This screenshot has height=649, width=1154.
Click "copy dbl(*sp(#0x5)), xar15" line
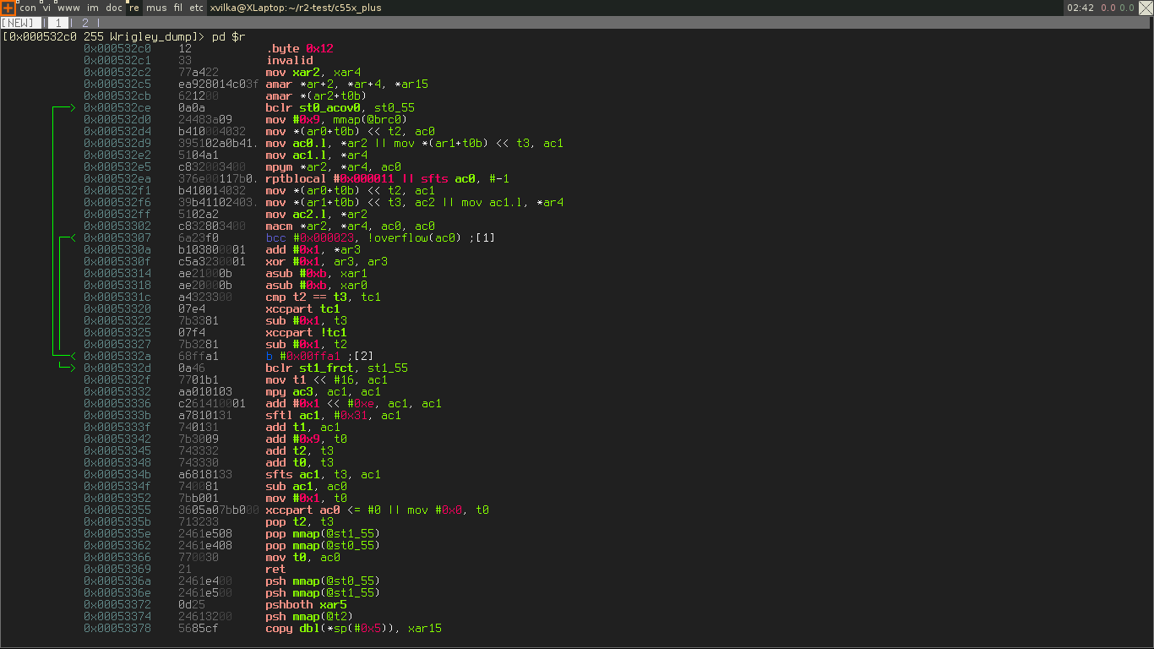point(354,628)
